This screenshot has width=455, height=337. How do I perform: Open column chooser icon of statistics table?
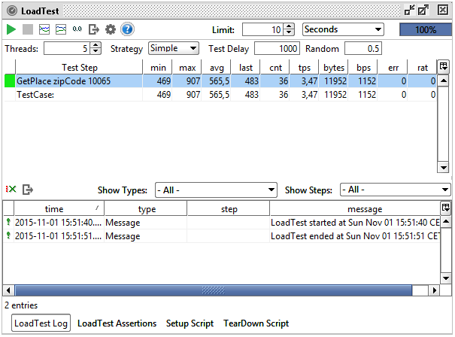444,66
